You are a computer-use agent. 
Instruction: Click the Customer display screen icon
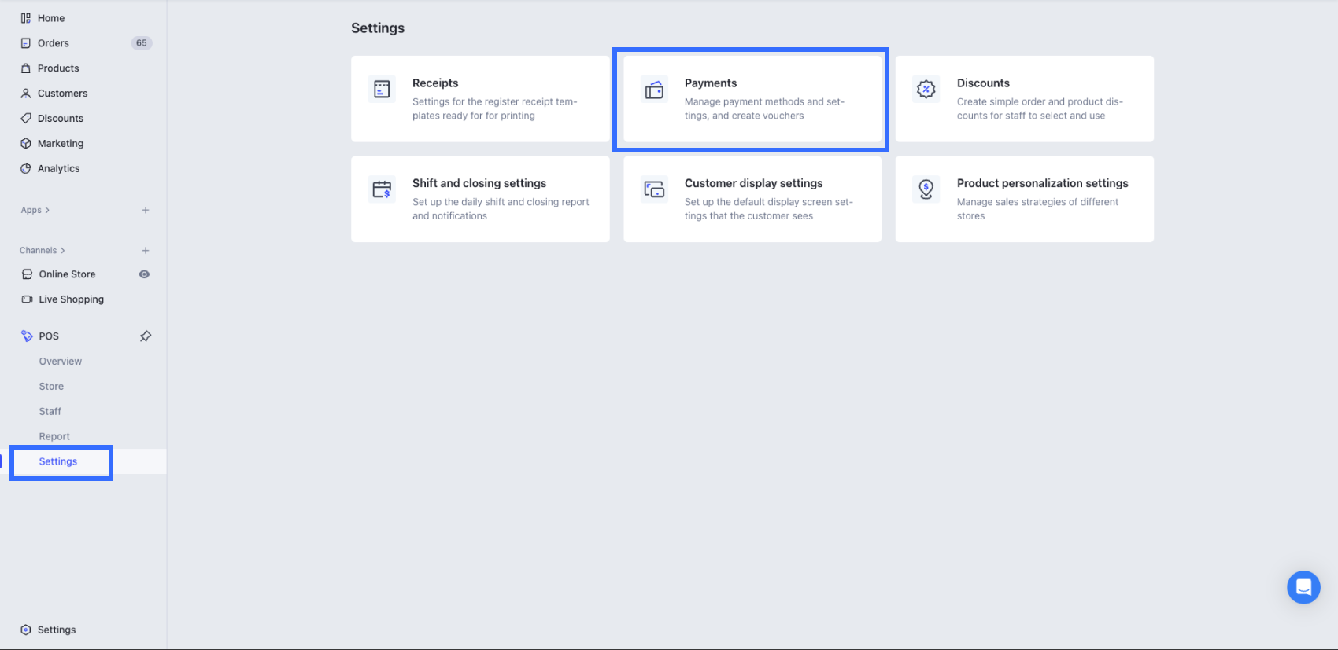pyautogui.click(x=654, y=189)
